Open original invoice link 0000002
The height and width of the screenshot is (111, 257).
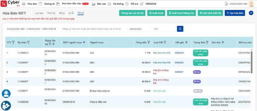tap(179, 63)
